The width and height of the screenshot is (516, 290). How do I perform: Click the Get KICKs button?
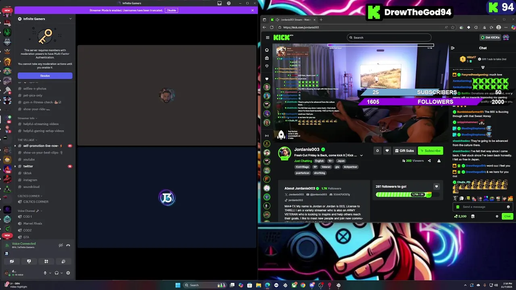tap(490, 37)
